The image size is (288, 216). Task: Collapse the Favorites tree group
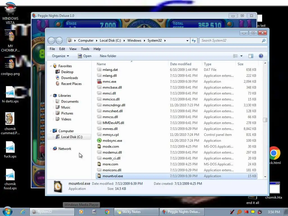click(x=51, y=66)
